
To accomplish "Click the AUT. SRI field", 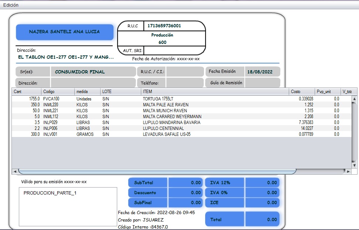I will tap(174, 51).
